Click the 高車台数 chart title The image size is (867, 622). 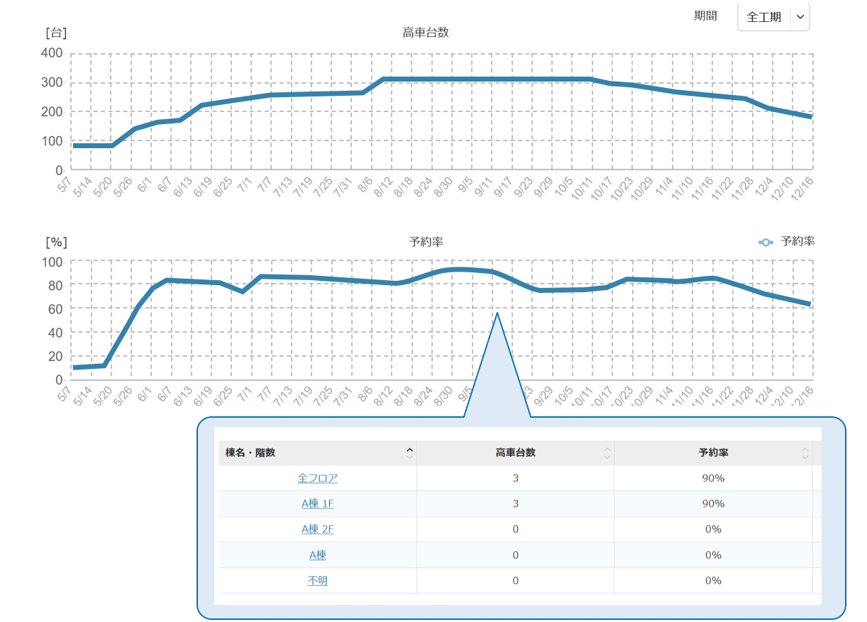tap(426, 33)
